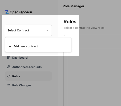The width and height of the screenshot is (121, 106).
Task: Open the Select Contract dropdown
Action: 28,30
